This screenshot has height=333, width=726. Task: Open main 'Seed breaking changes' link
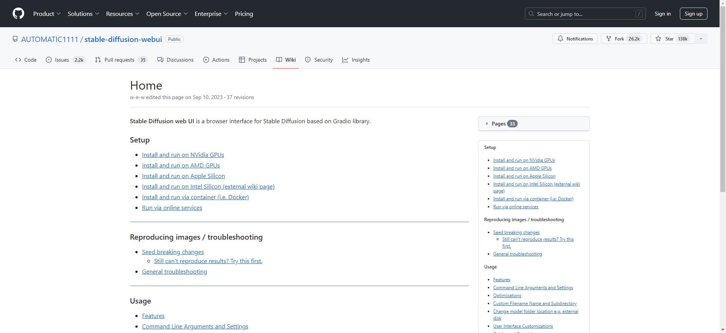[x=173, y=252]
